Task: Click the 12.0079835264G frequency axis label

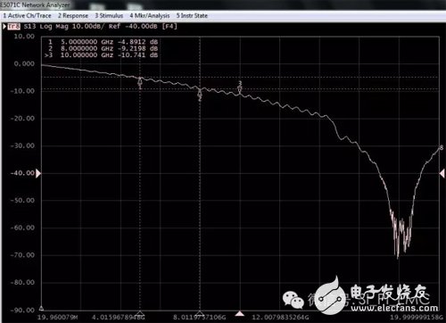Action: (280, 318)
